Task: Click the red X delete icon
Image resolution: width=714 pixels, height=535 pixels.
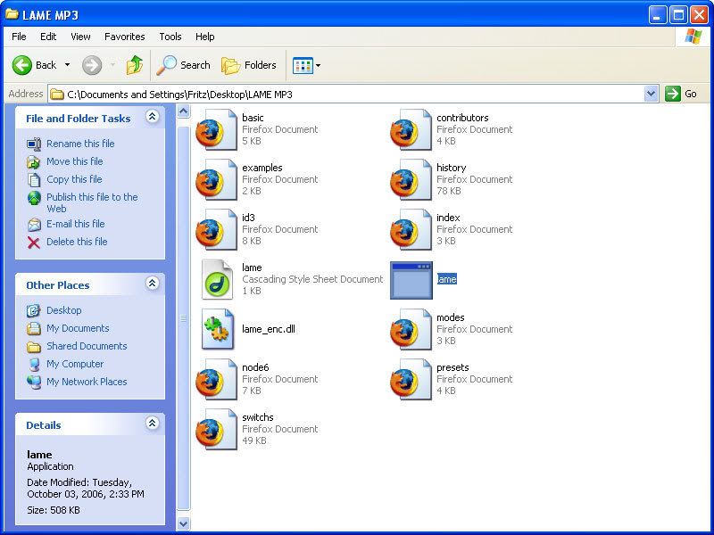Action: [x=34, y=243]
